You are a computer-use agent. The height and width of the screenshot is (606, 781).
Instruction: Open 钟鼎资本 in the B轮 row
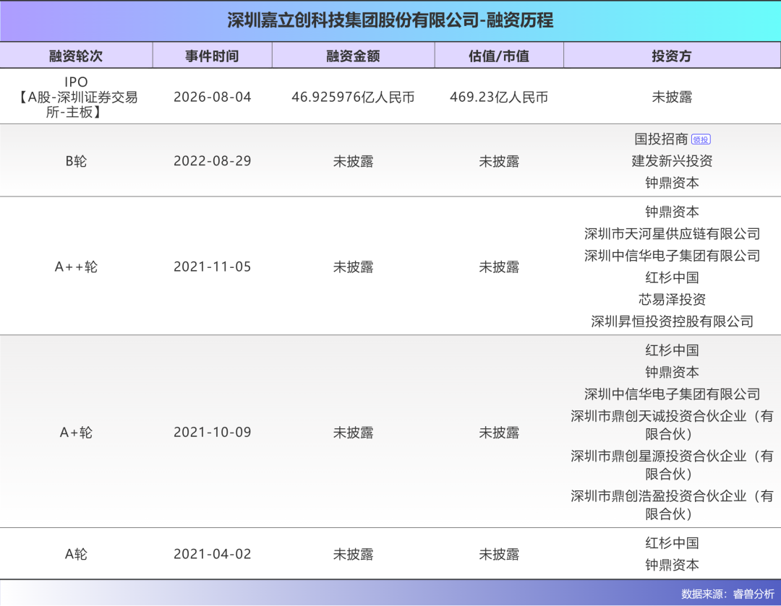coord(672,183)
